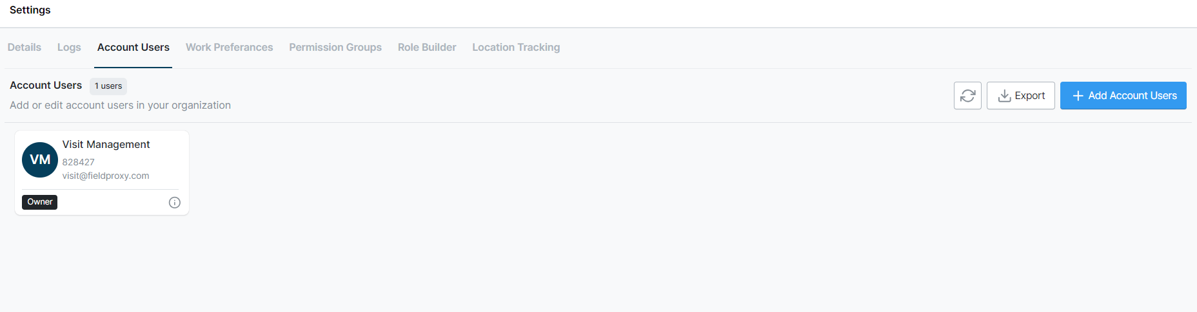The width and height of the screenshot is (1197, 312).
Task: Select the Account Users tab
Action: pos(134,48)
